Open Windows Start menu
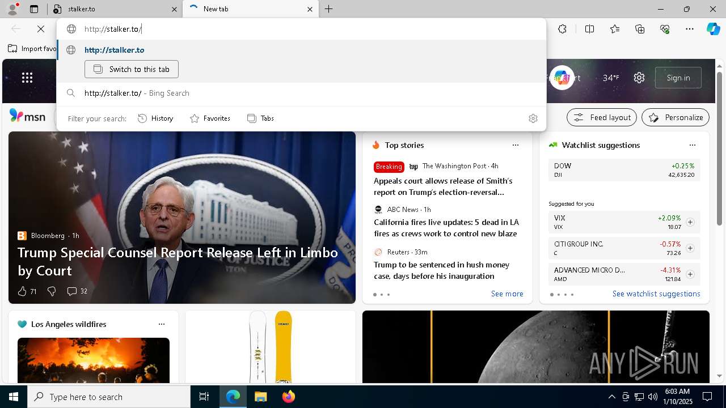This screenshot has width=726, height=408. pos(14,397)
